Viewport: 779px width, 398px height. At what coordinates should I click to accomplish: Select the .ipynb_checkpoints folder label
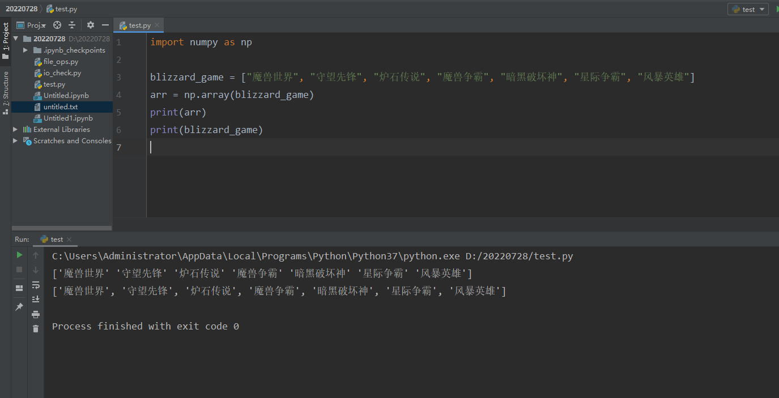[x=74, y=50]
